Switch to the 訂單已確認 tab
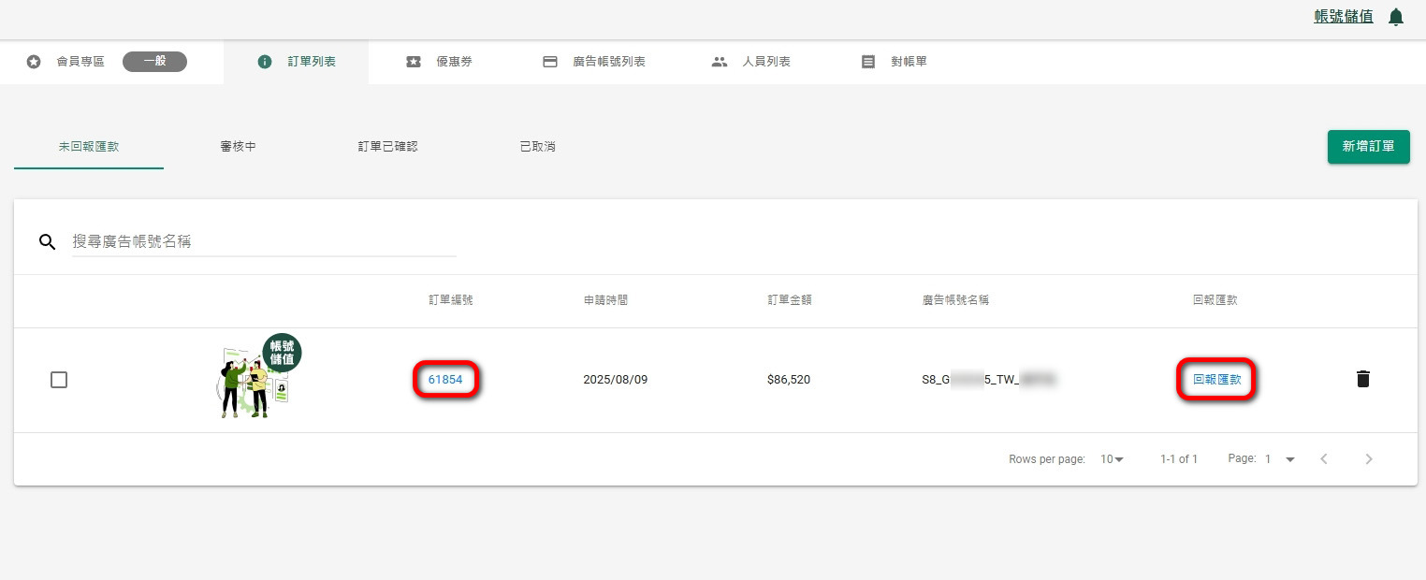The image size is (1426, 580). [x=387, y=147]
